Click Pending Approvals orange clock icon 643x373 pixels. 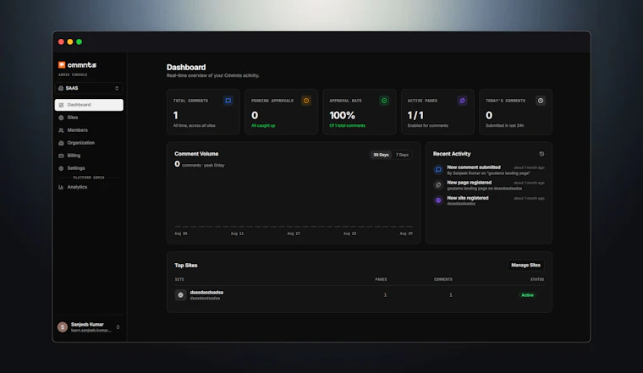306,101
